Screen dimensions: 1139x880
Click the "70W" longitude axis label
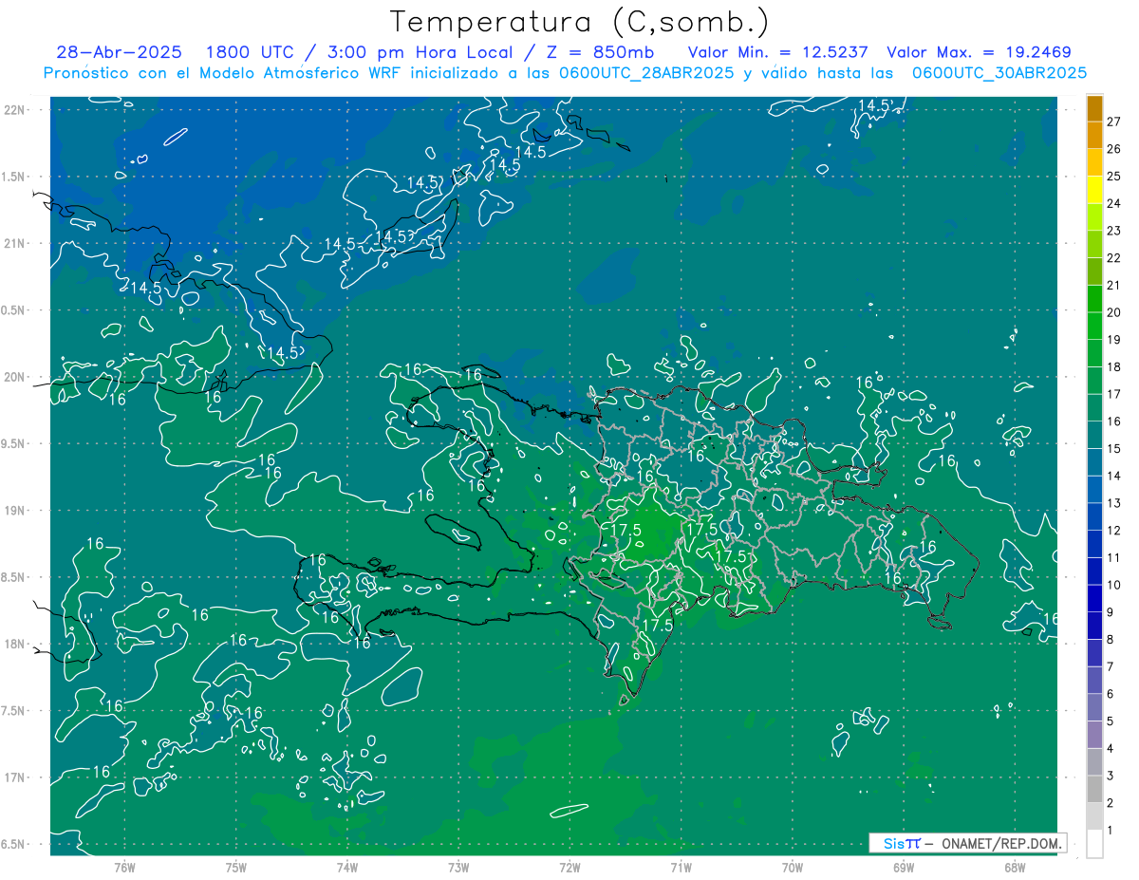click(792, 868)
